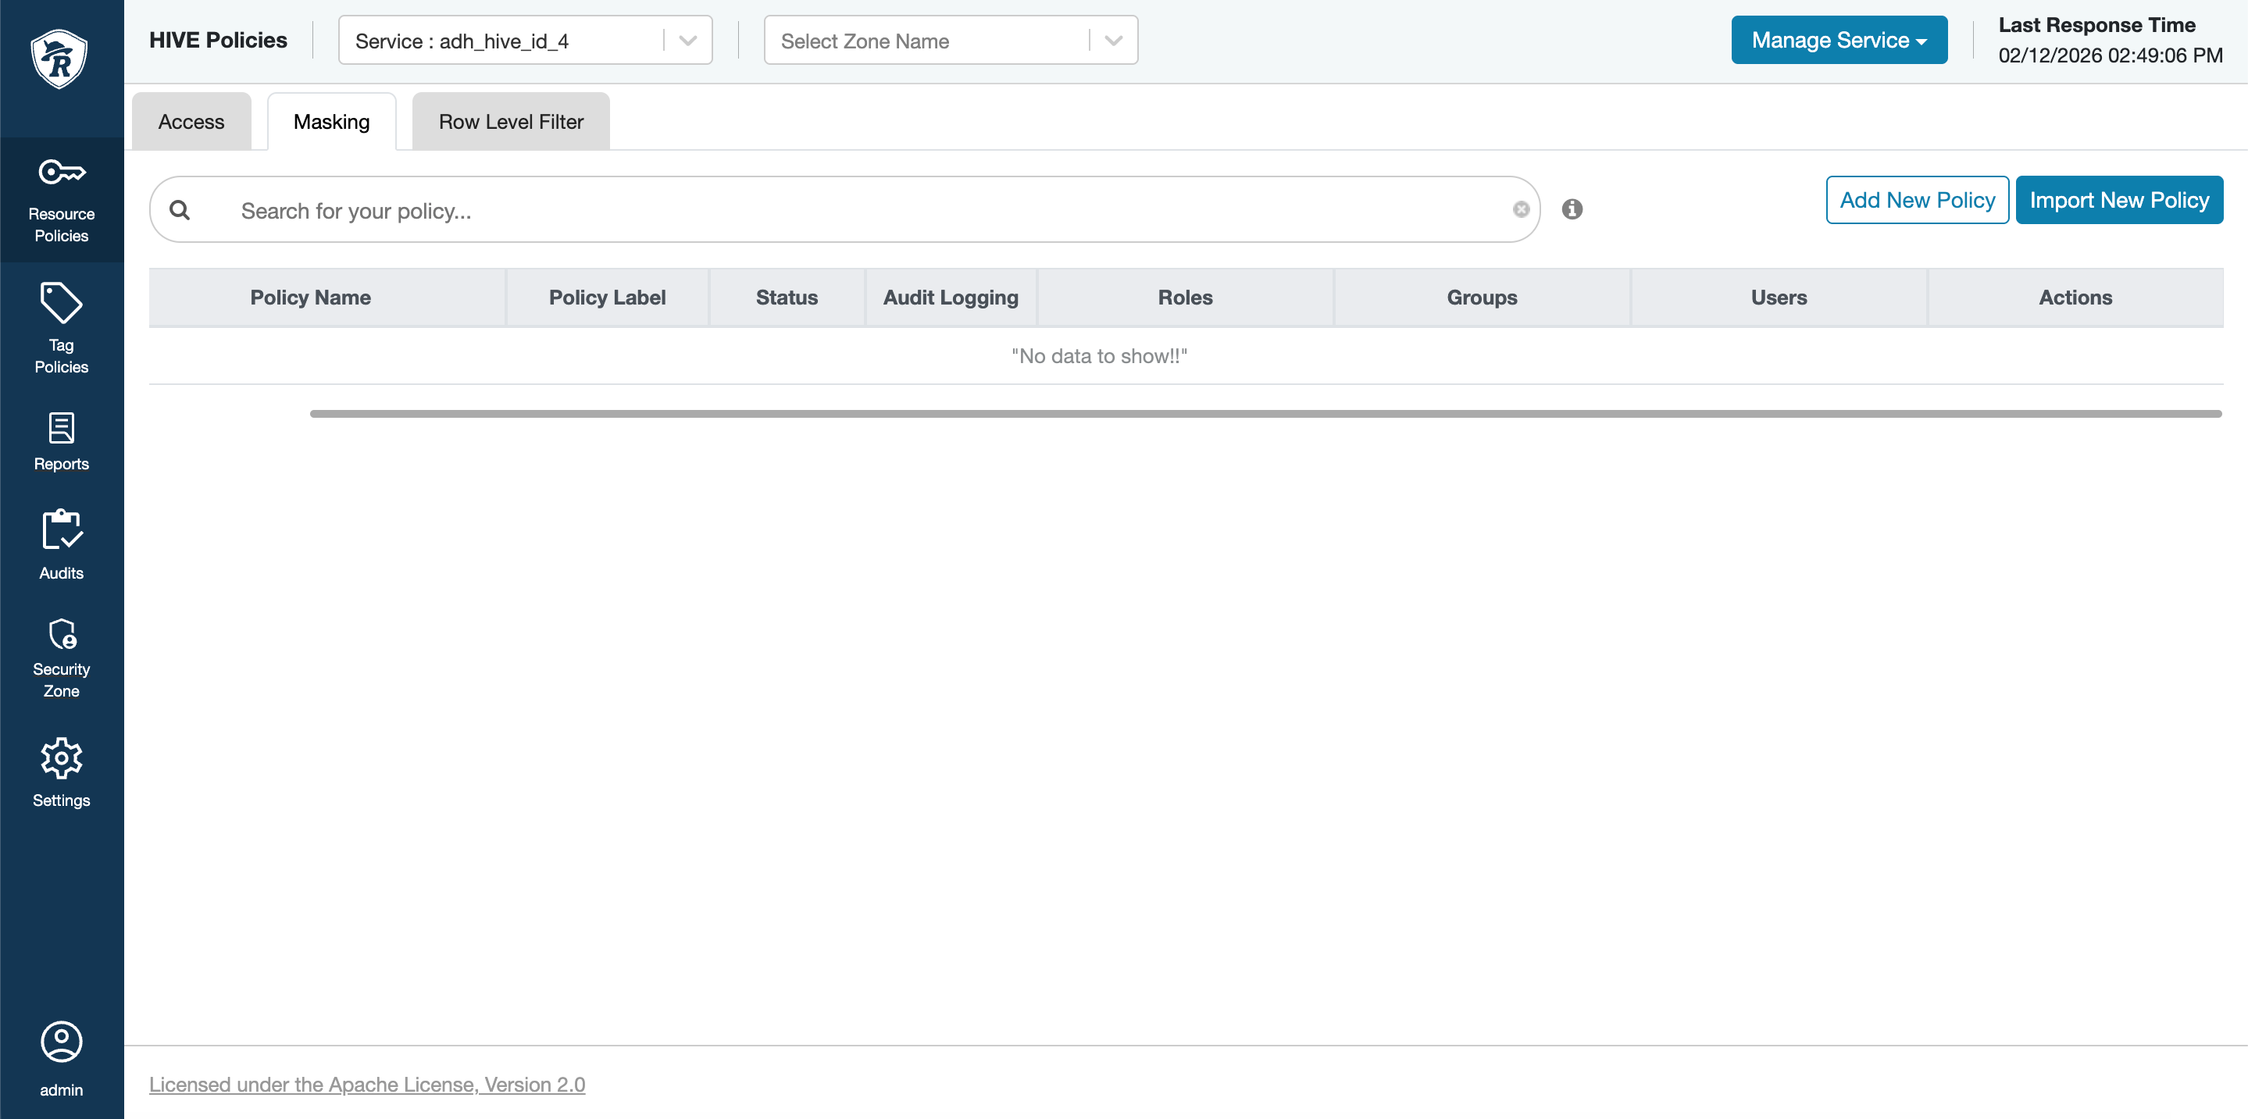Open Resource Policies from the sidebar

click(61, 201)
